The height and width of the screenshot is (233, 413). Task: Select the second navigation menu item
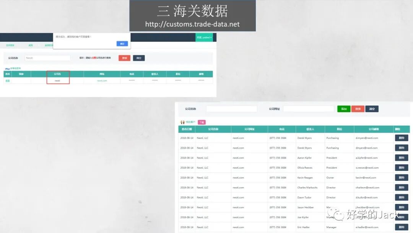(x=30, y=45)
